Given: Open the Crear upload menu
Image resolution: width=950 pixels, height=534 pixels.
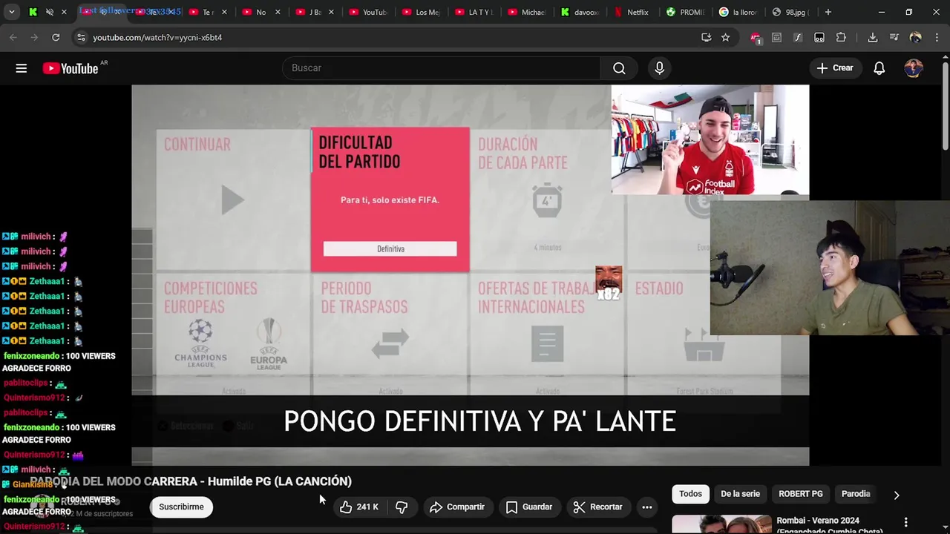Looking at the screenshot, I should point(835,68).
